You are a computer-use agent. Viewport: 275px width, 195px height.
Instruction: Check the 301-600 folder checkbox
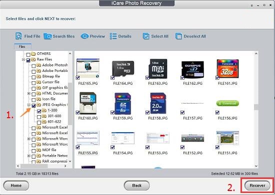[x=39, y=117]
